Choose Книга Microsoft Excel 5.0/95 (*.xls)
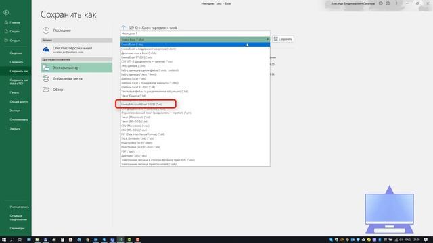 (196, 104)
